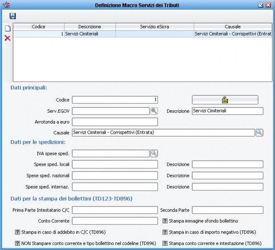275x250 pixels.
Task: Check NON Stampare conto corrente nel codeline
Action: pyautogui.click(x=18, y=243)
